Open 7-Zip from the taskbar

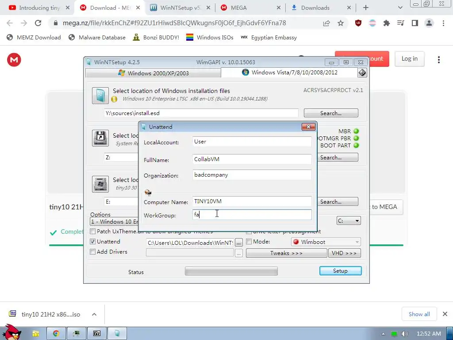click(97, 333)
